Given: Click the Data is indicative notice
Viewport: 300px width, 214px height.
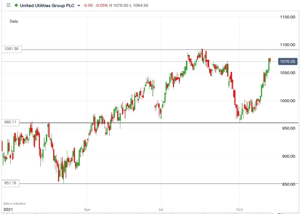Looking at the screenshot, I should pos(14,203).
